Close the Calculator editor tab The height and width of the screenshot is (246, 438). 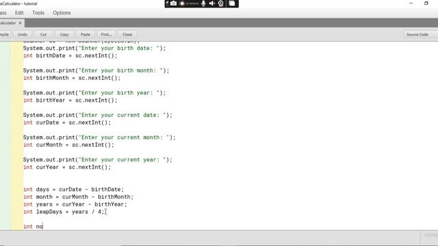(x=20, y=23)
